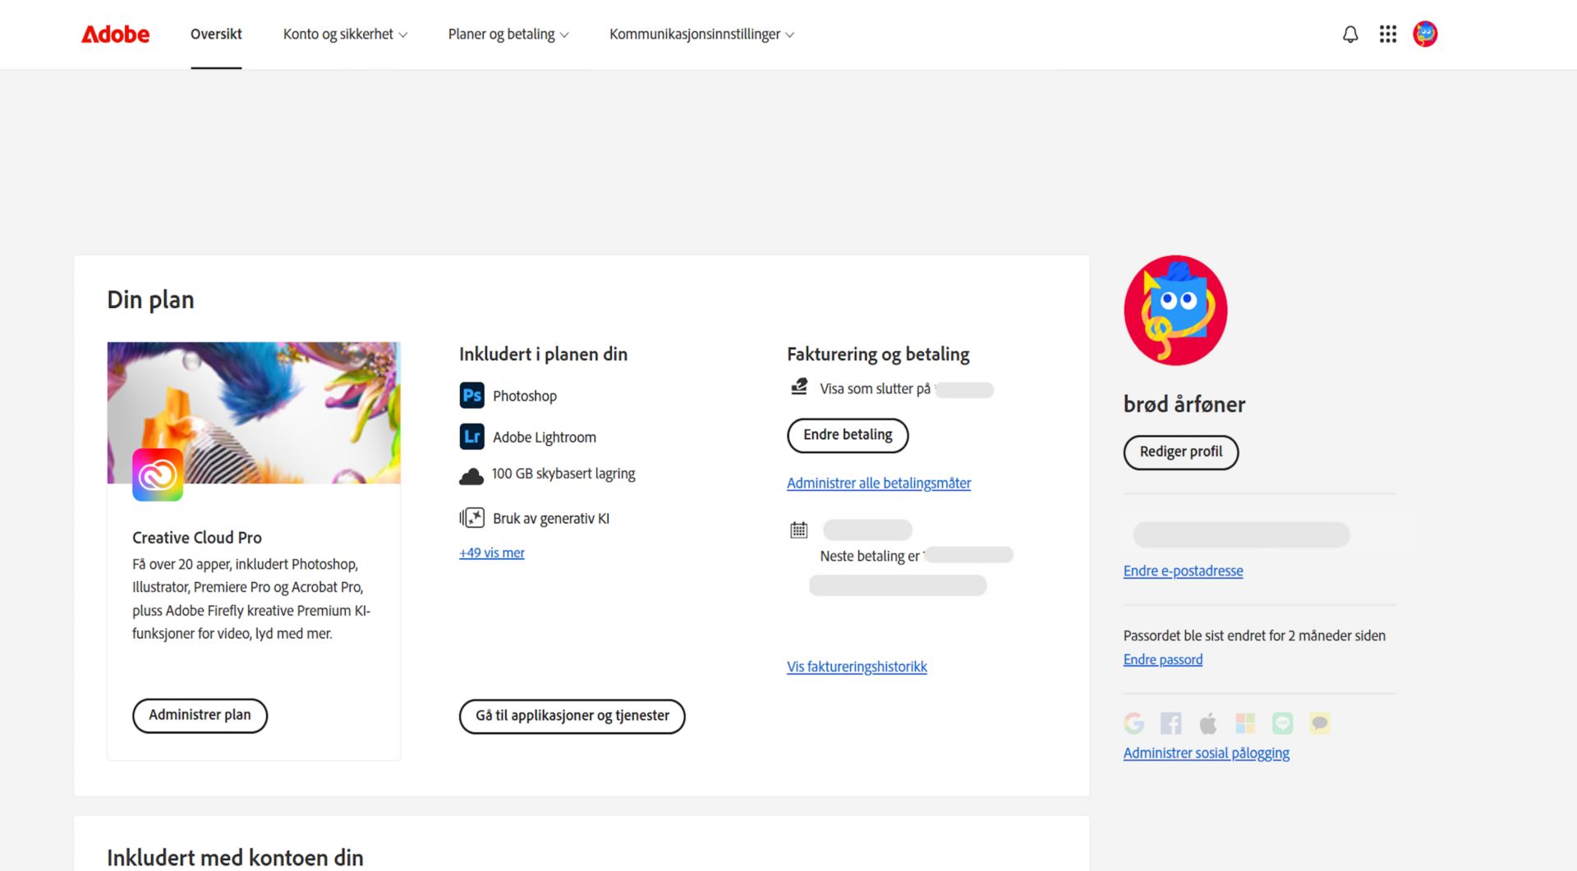Click the generativ KI icon
1577x871 pixels.
pos(471,517)
